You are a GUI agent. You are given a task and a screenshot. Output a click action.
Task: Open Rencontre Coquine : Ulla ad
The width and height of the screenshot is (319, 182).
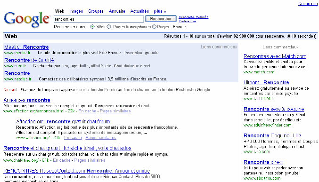(272, 136)
